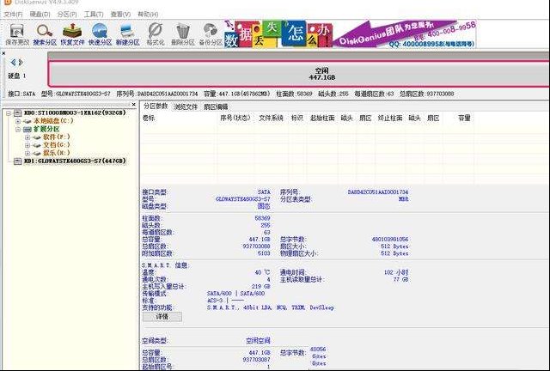Click the 终止柱面 column header
The width and height of the screenshot is (550, 371).
[x=389, y=119]
